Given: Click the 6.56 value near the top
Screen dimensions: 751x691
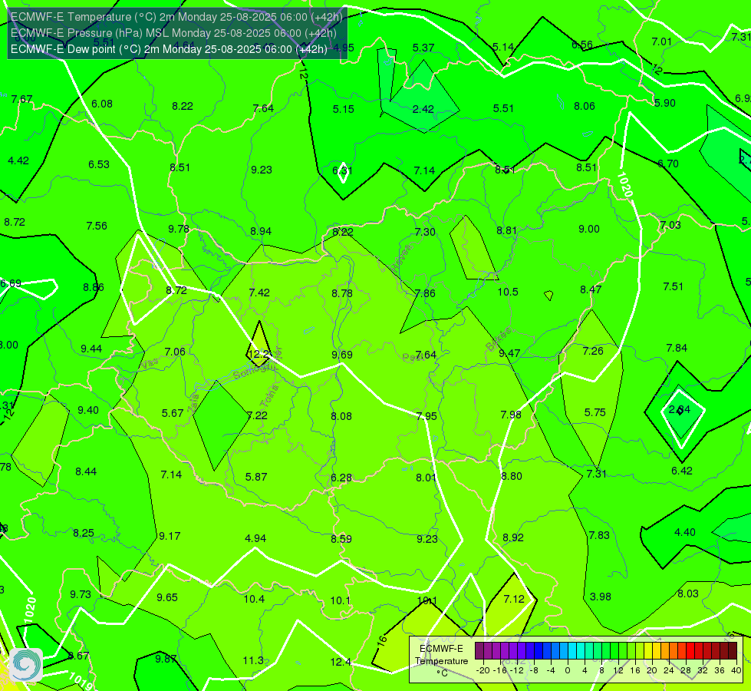Looking at the screenshot, I should 582,45.
